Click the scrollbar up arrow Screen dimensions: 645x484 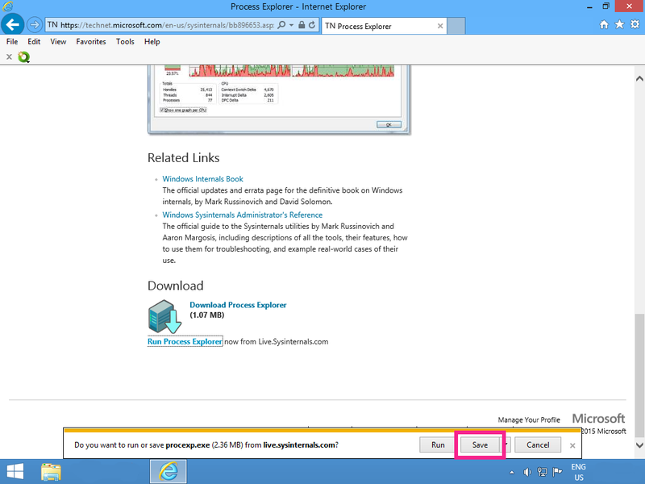[639, 78]
